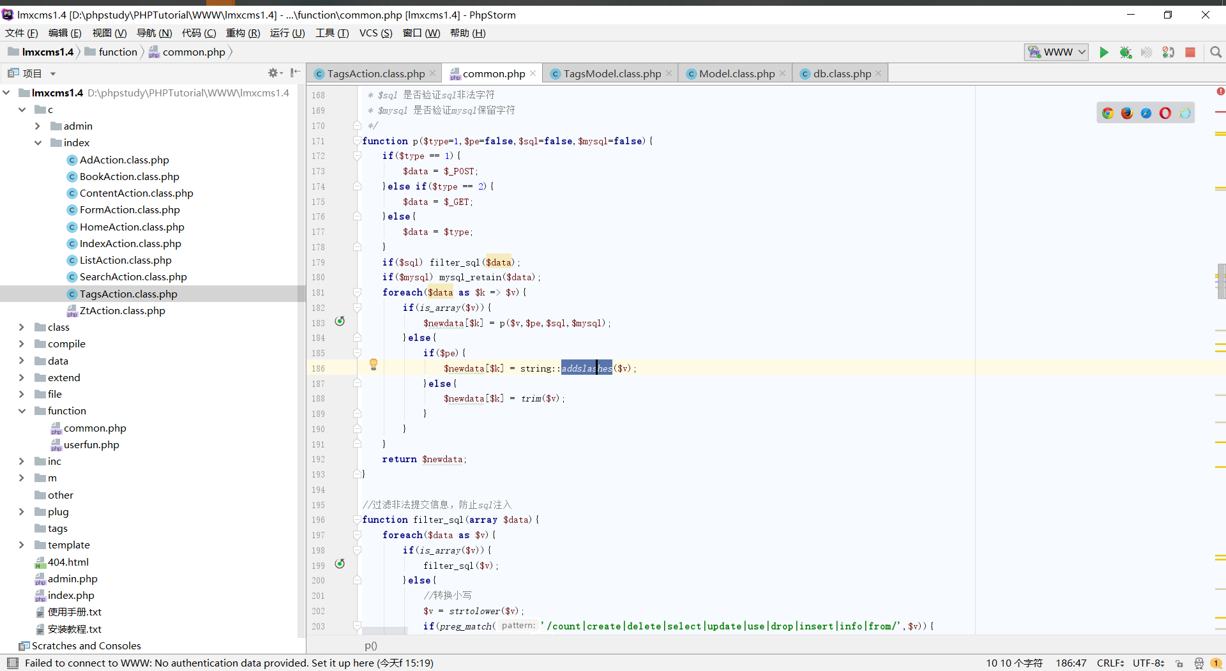Open file in Safari browser
1226x671 pixels.
1146,113
